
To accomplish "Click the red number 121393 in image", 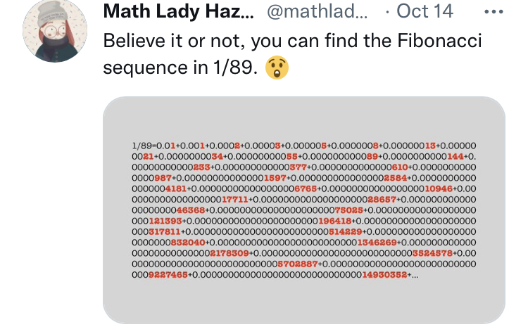I will tap(163, 220).
